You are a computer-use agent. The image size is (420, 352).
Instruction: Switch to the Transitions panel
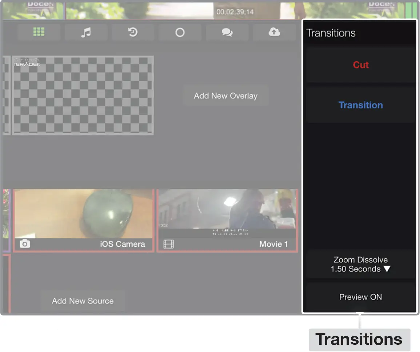tap(331, 33)
